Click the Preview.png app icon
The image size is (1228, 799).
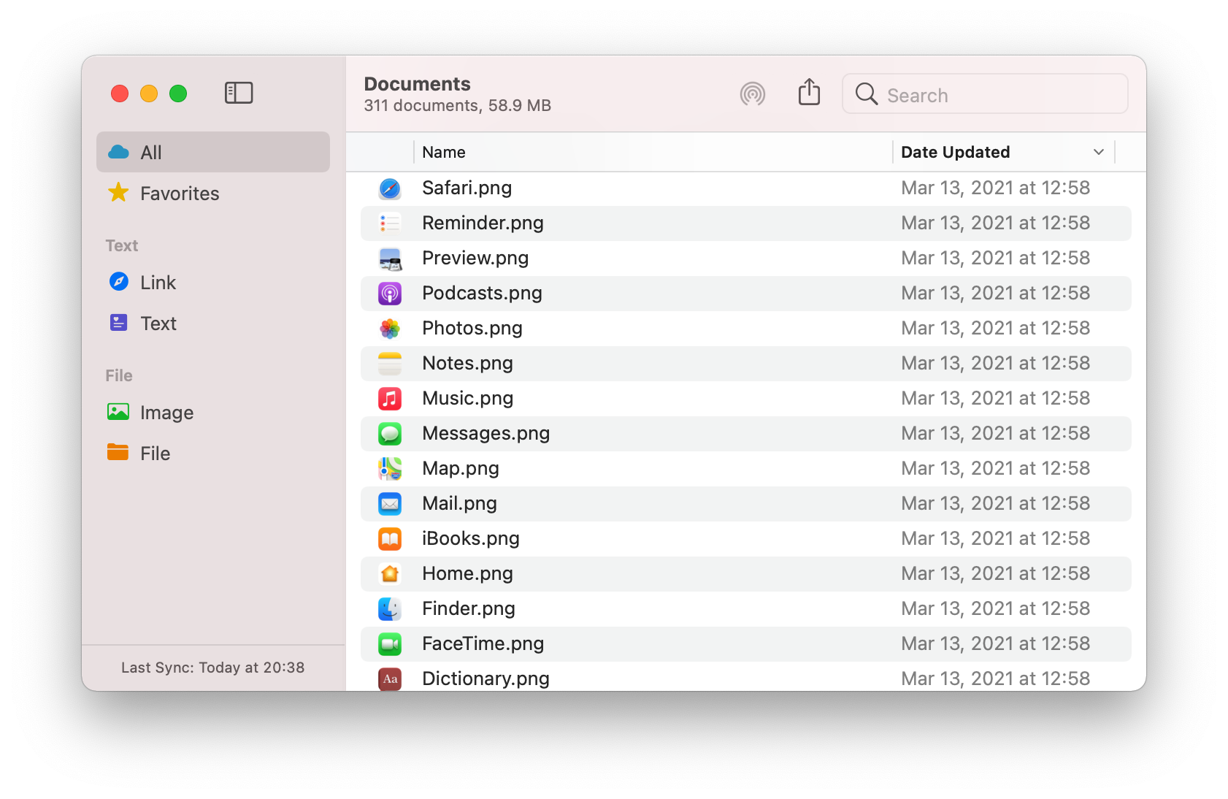coord(390,259)
